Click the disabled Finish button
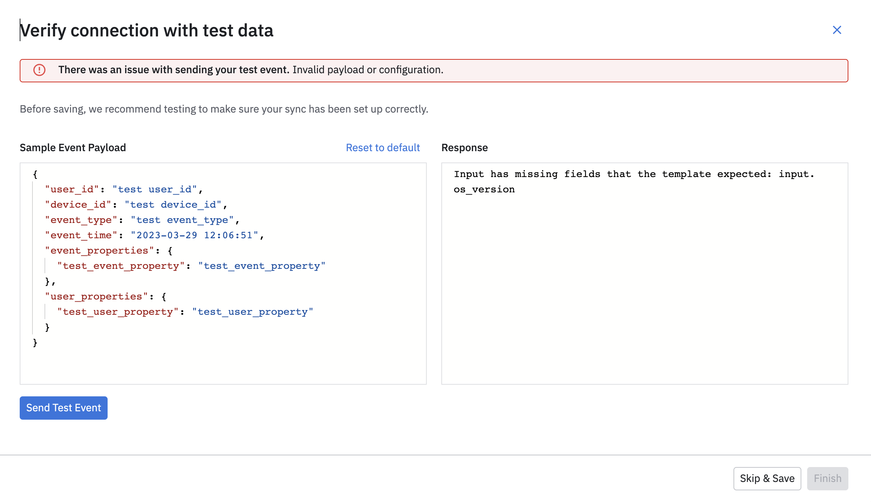Image resolution: width=871 pixels, height=502 pixels. coord(827,478)
